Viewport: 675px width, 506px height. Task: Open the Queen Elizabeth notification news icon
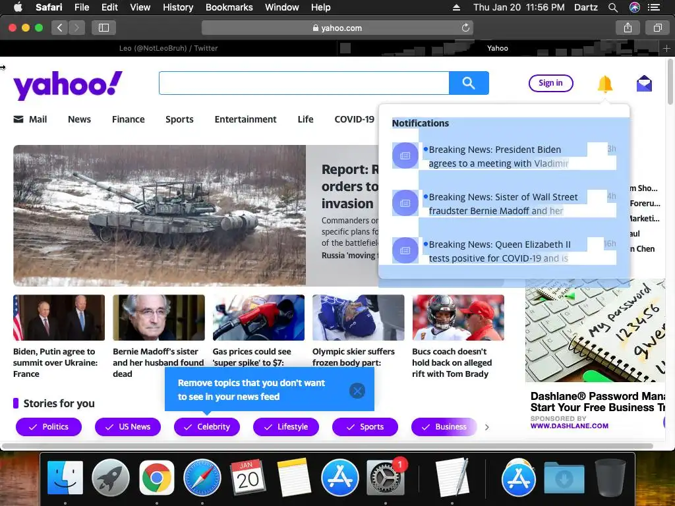coord(405,250)
